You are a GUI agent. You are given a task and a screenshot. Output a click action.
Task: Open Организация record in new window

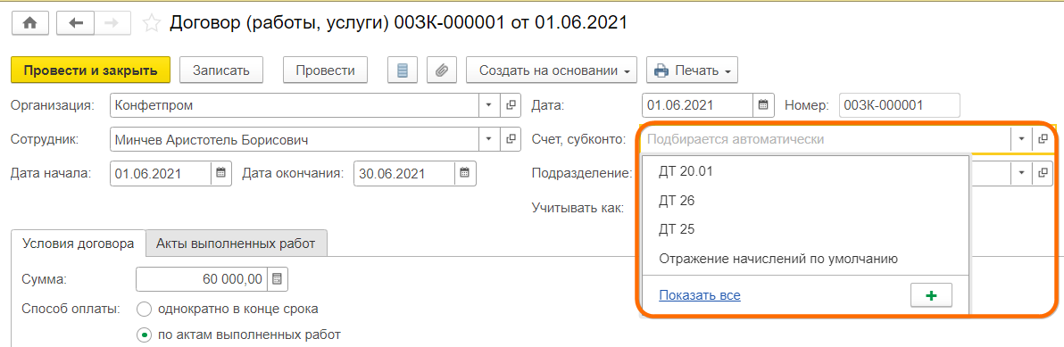(511, 105)
